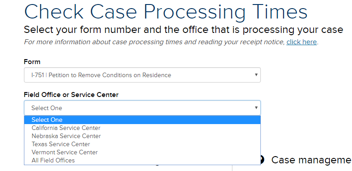Image resolution: width=352 pixels, height=171 pixels.
Task: Choose Vermont Service Center option
Action: (142, 152)
